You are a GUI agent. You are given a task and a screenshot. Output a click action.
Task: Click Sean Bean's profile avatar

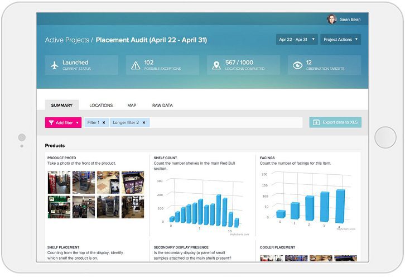332,19
